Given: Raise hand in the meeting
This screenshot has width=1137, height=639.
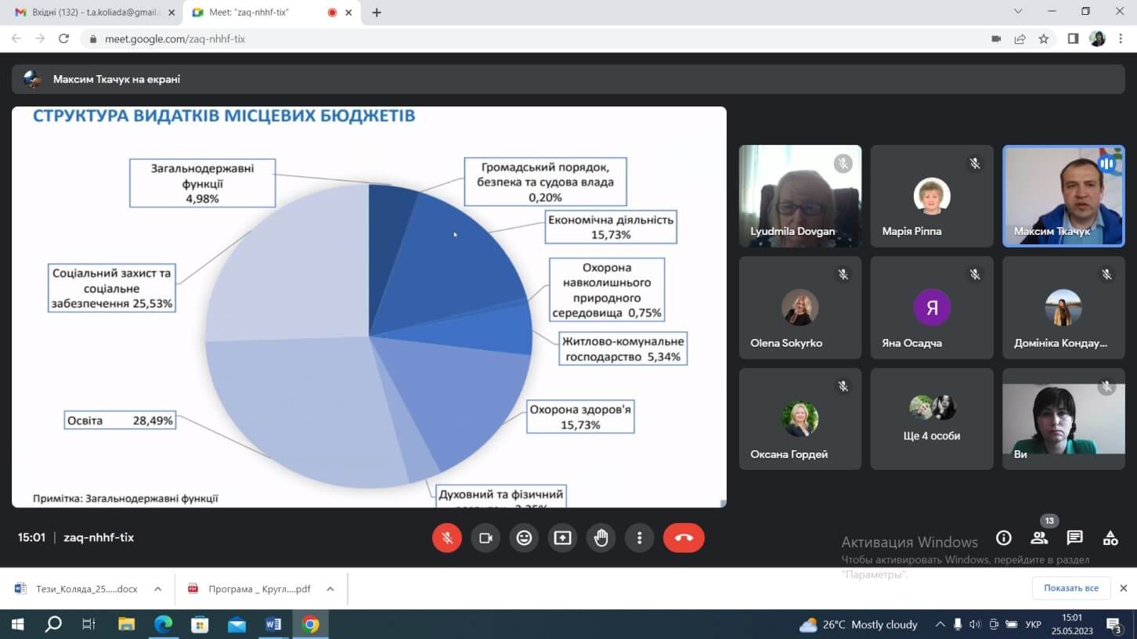Looking at the screenshot, I should pyautogui.click(x=601, y=538).
